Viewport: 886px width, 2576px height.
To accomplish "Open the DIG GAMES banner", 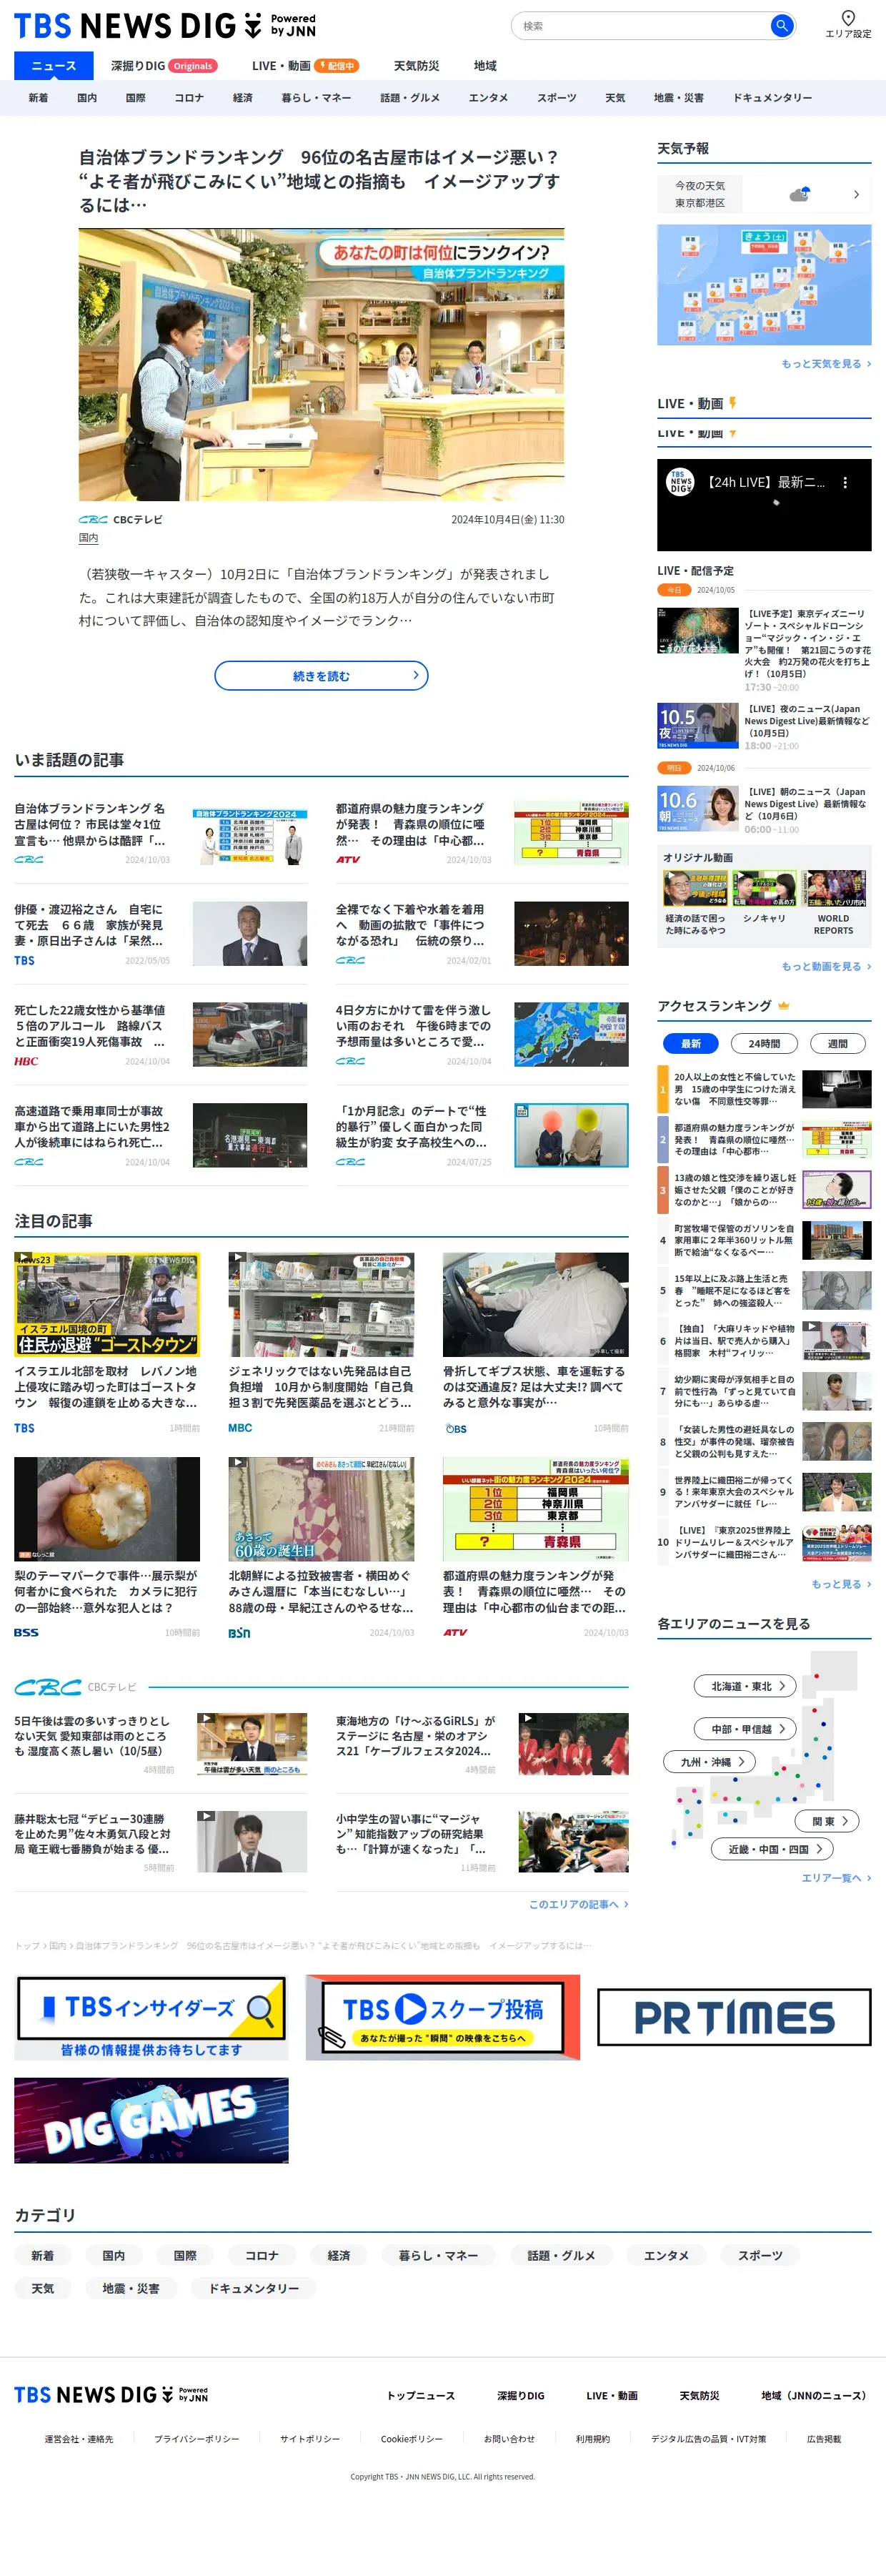I will (x=151, y=2120).
